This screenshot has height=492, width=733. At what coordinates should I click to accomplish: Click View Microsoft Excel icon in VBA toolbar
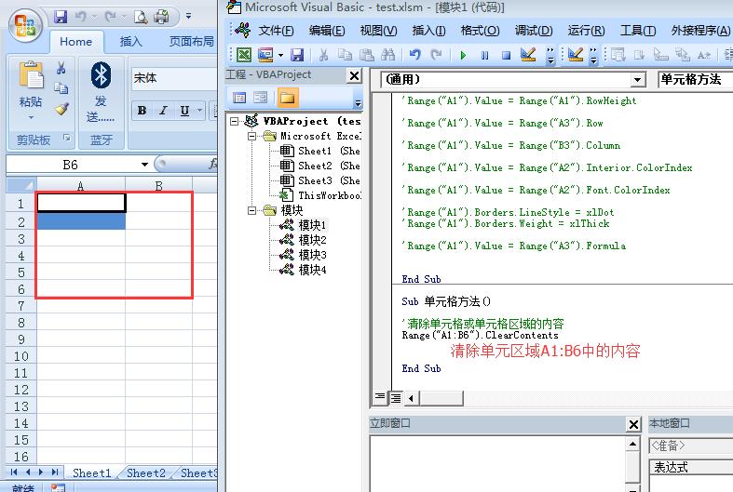click(x=243, y=55)
